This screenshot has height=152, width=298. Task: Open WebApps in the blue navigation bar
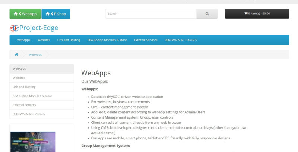click(23, 40)
